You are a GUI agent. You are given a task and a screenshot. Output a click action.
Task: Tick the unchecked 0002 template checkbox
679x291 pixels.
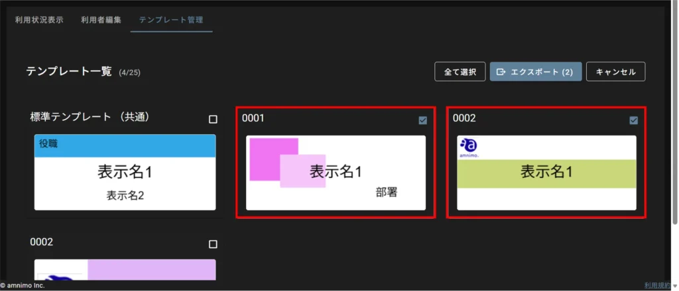[213, 244]
